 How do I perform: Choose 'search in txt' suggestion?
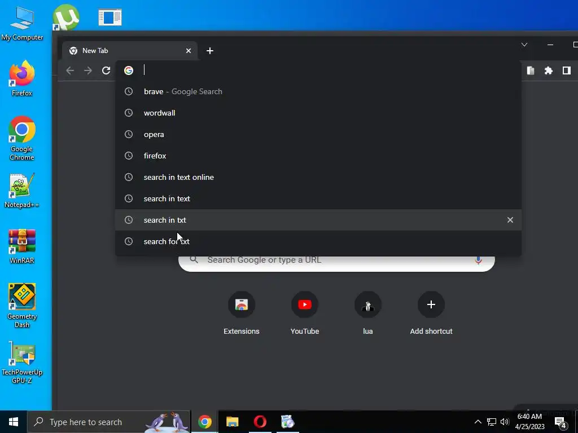(318, 220)
